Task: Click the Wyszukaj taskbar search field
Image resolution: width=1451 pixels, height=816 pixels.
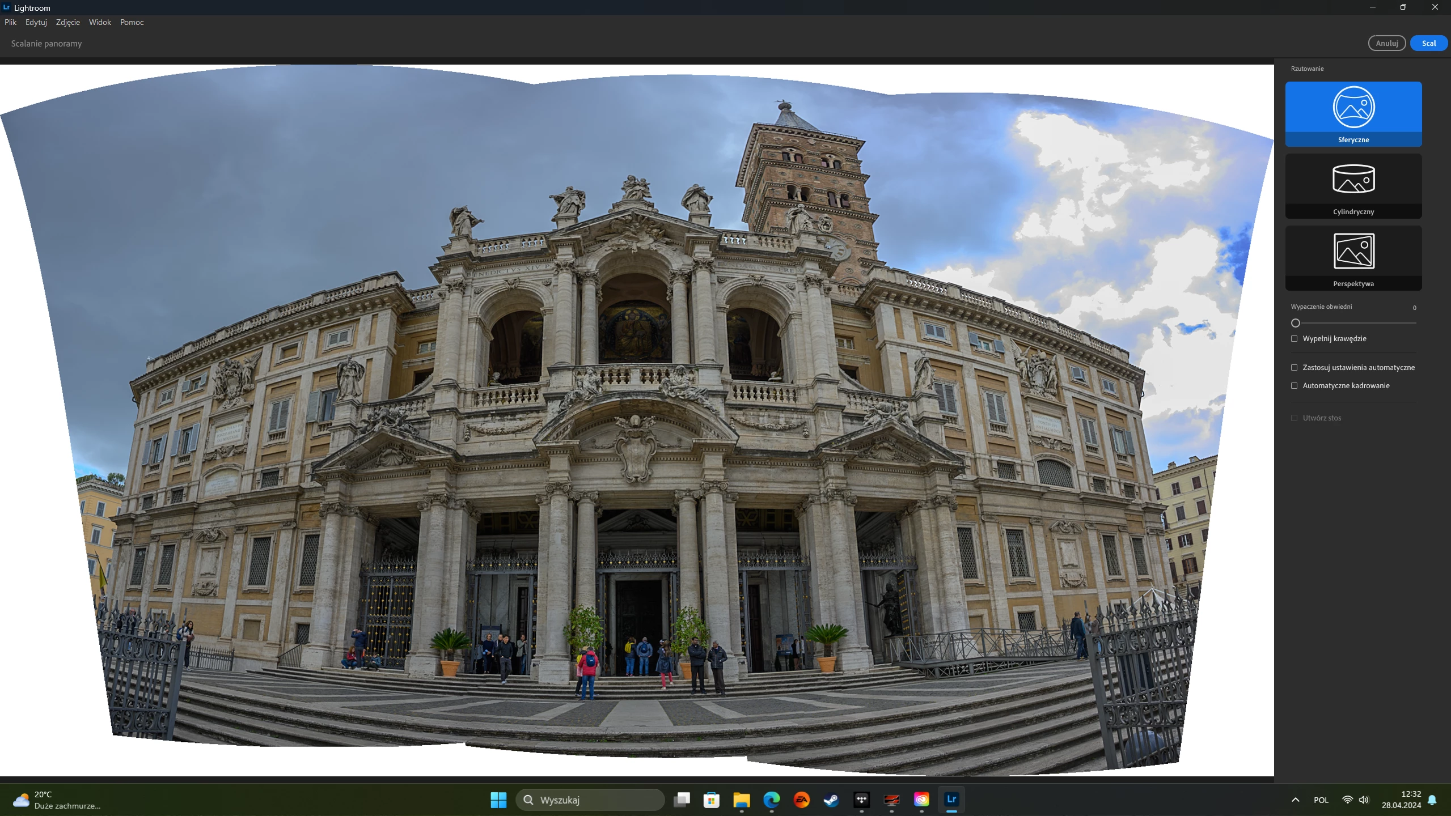Action: [590, 800]
